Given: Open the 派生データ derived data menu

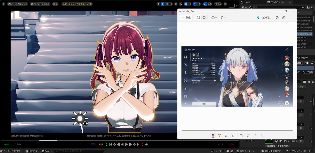Looking at the screenshot, I should [x=245, y=151].
